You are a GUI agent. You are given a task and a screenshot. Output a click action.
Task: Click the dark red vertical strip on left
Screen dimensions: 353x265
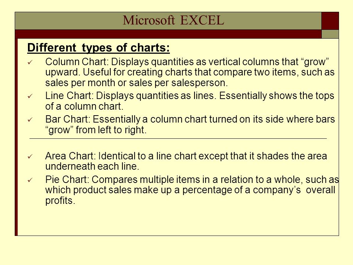click(x=16, y=137)
